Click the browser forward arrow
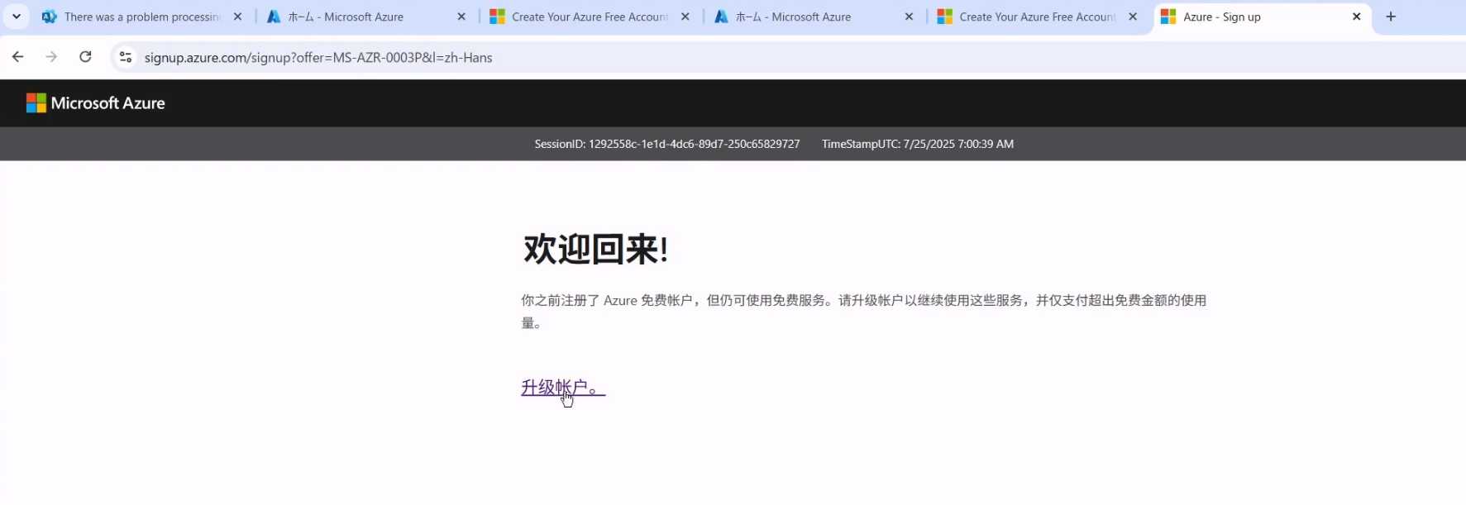Image resolution: width=1466 pixels, height=505 pixels. pos(51,57)
